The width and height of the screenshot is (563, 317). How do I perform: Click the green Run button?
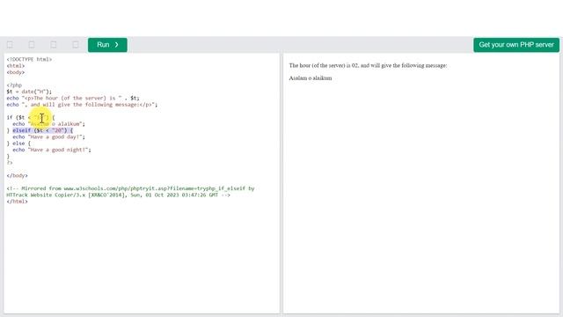[107, 45]
